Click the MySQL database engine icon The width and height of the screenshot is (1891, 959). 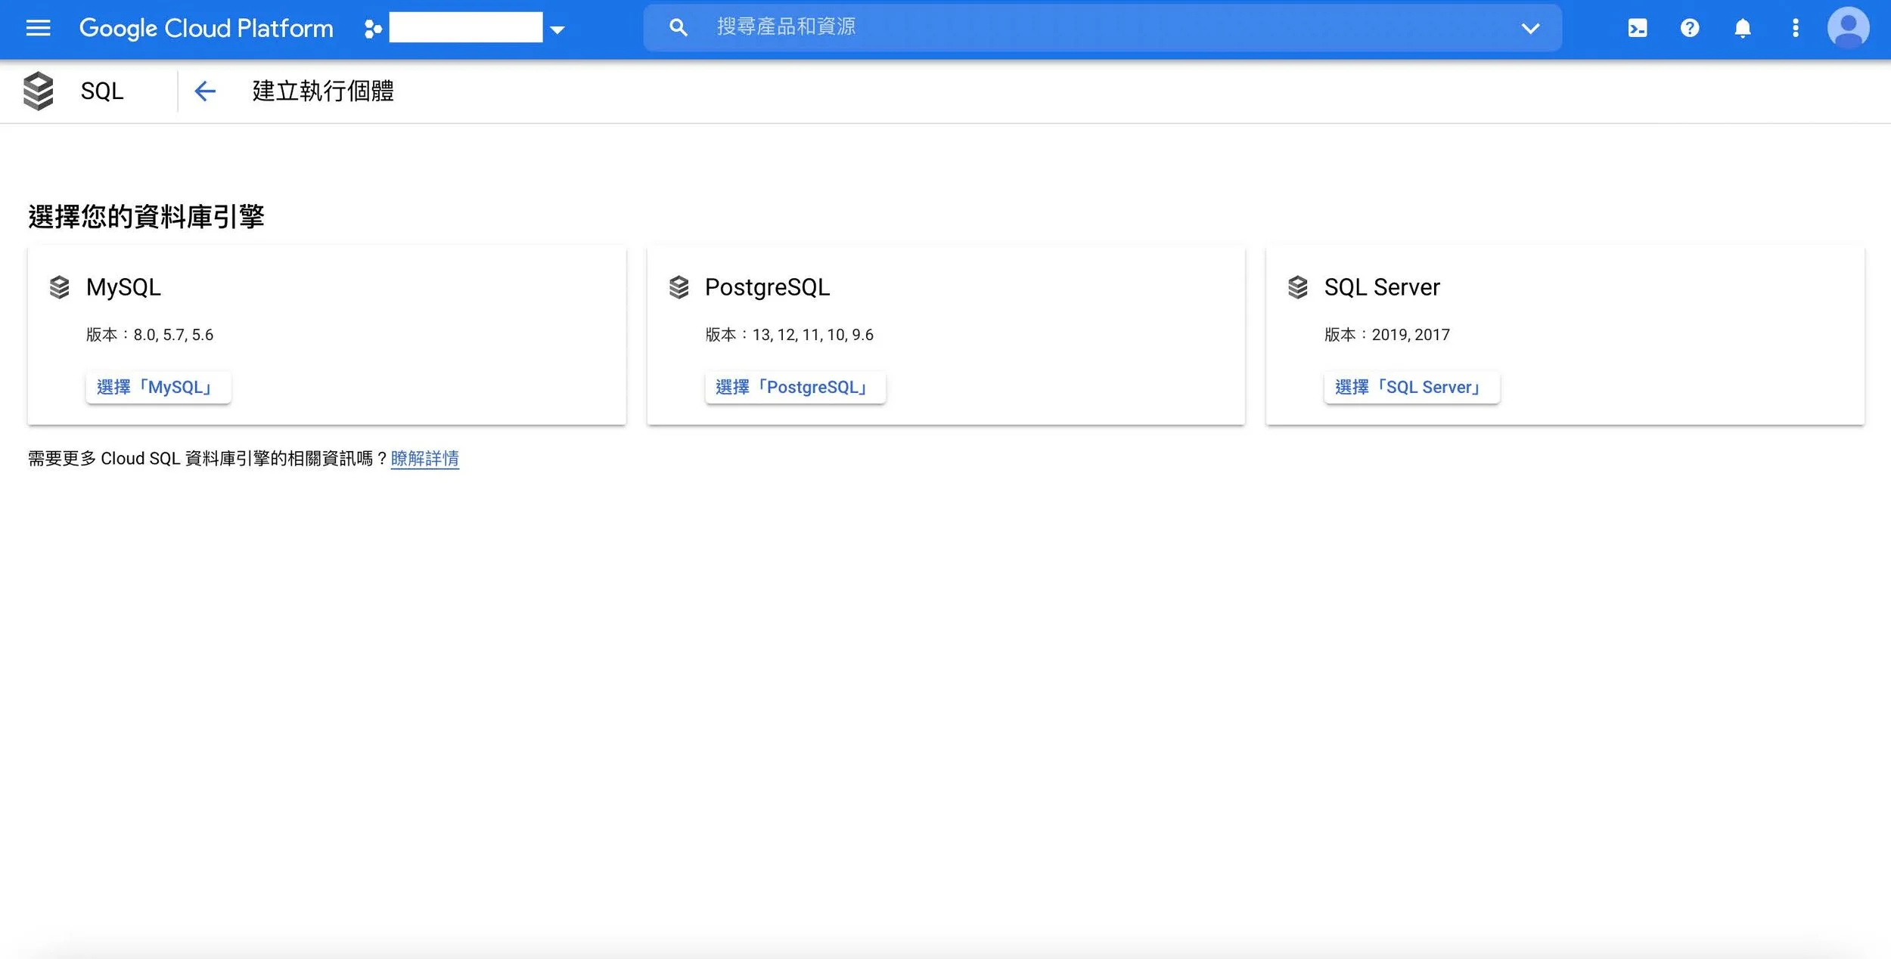pos(61,287)
